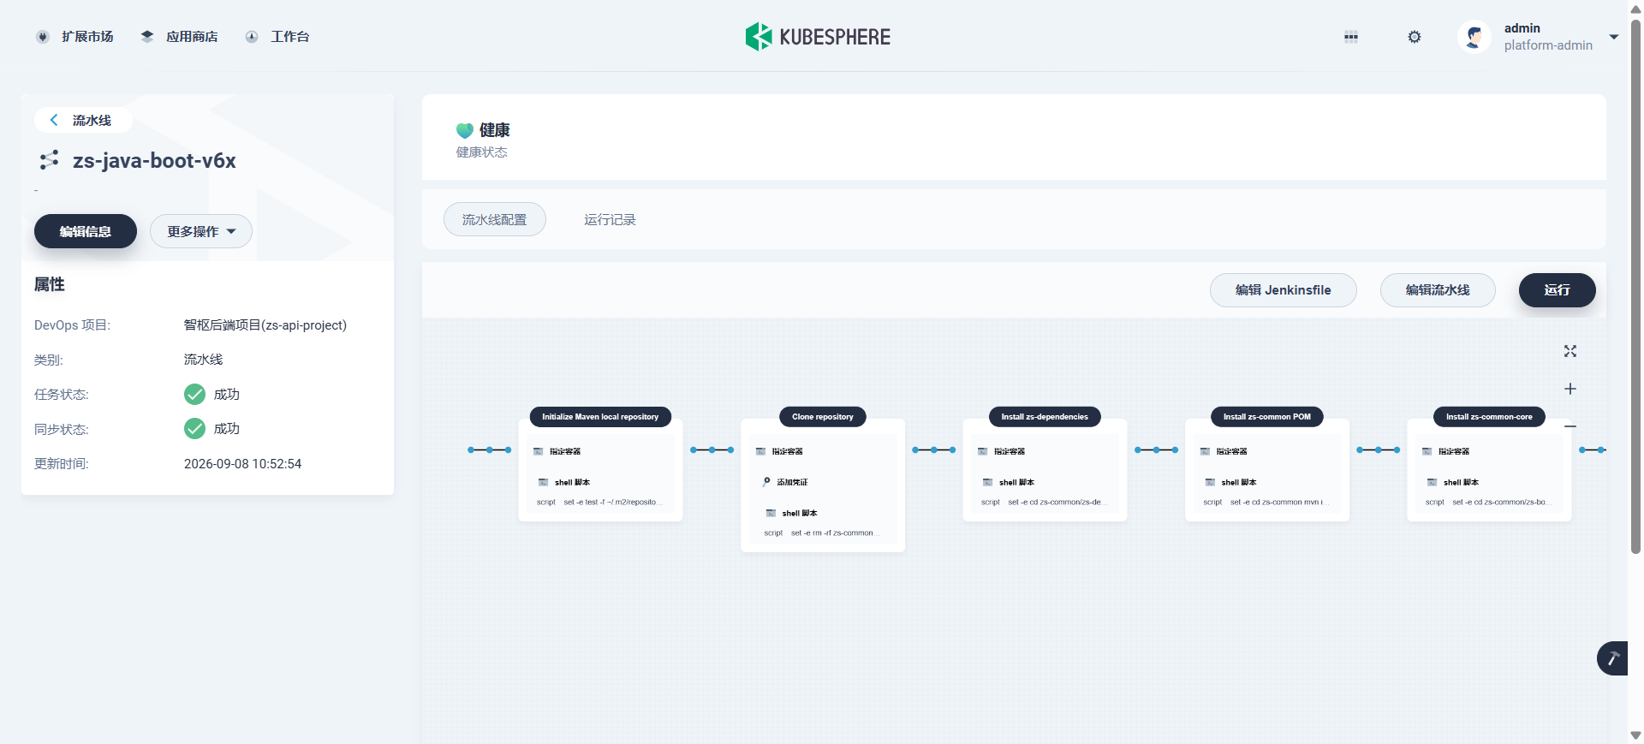This screenshot has height=744, width=1644.
Task: Switch to 运行记录 tab
Action: 611,219
